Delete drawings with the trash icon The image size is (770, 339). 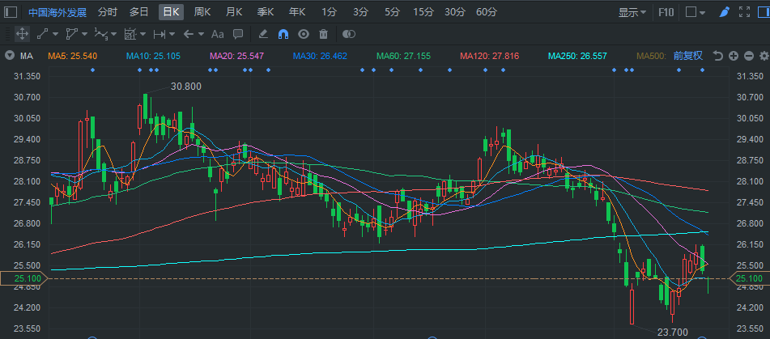323,34
